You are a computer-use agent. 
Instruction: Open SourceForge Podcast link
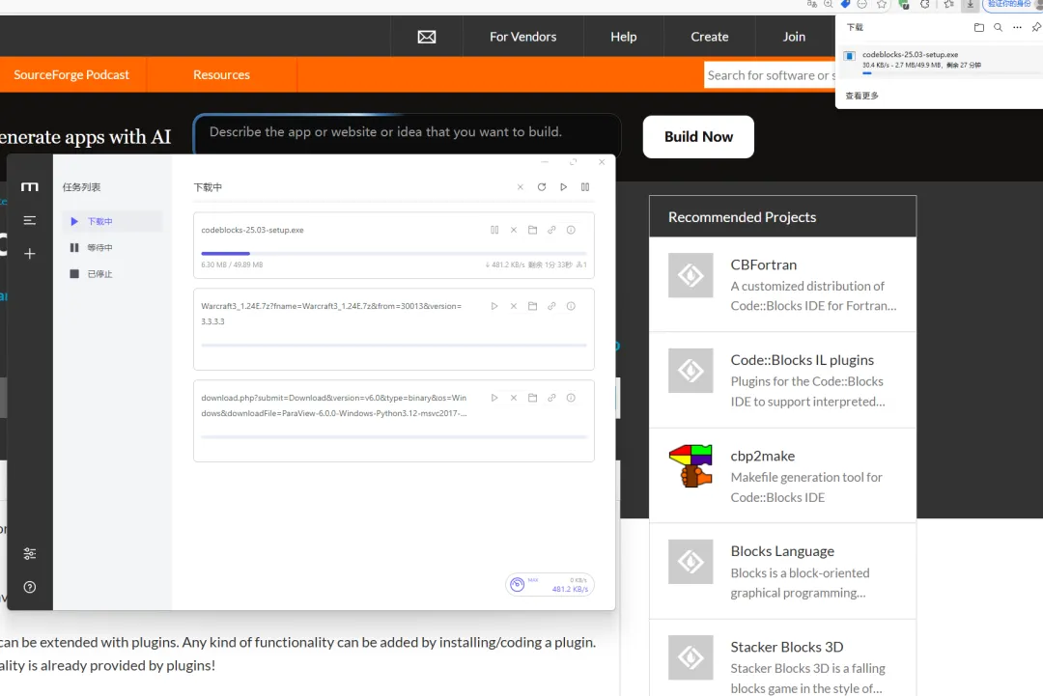tap(71, 74)
